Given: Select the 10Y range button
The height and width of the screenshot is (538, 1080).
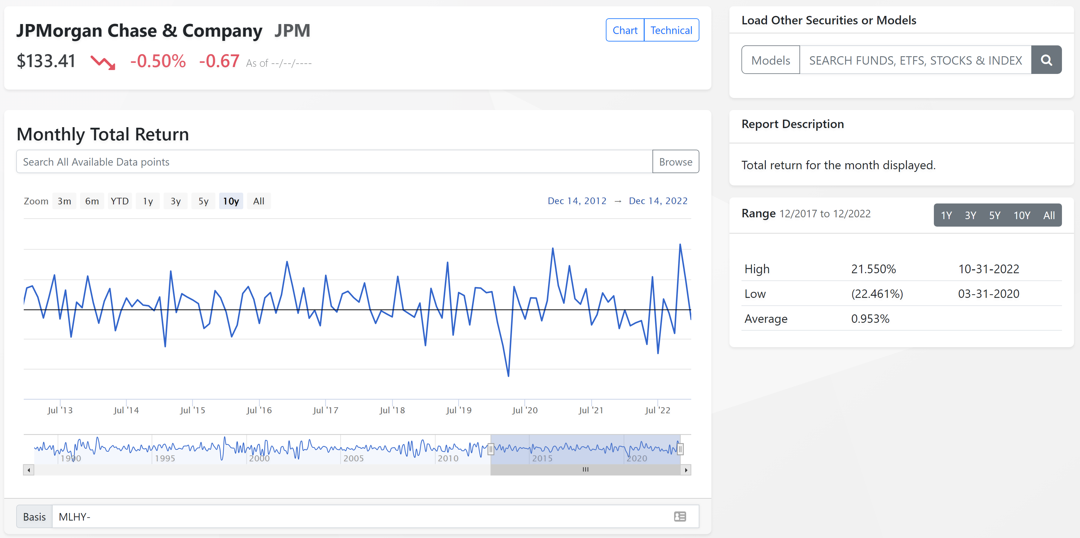Looking at the screenshot, I should [1022, 216].
